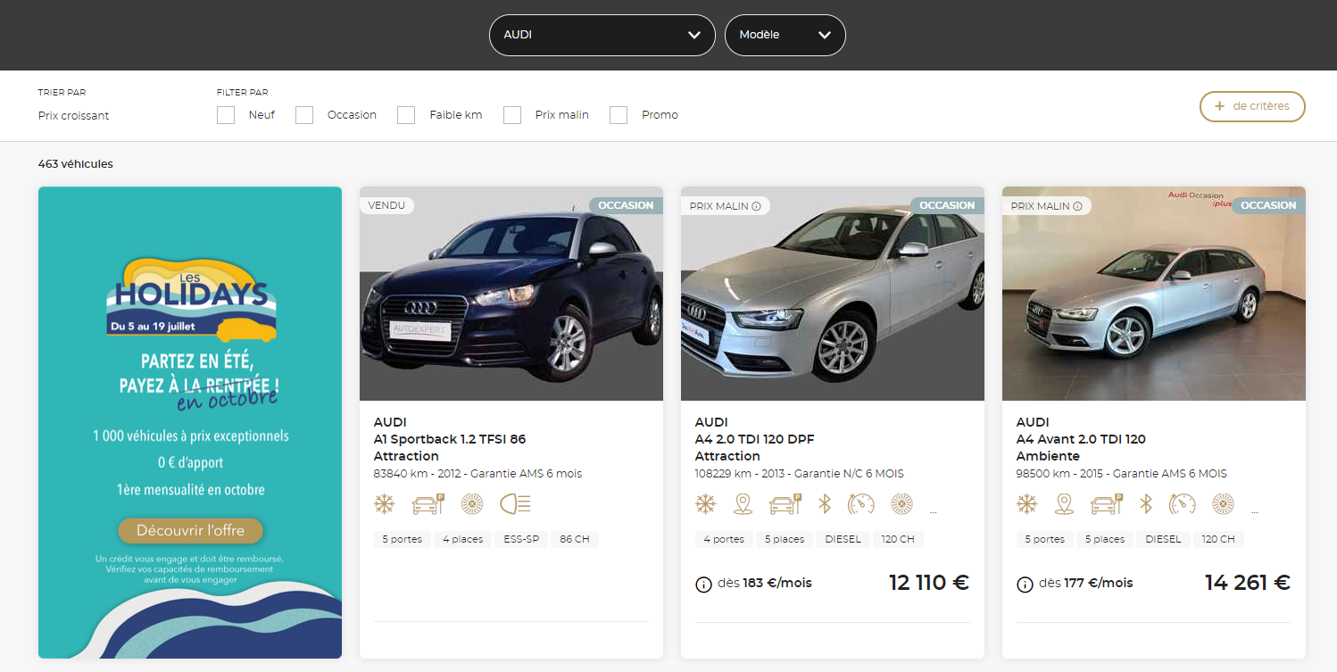
Task: Show more equipment via A4 Avant ellipsis
Action: click(x=1255, y=513)
